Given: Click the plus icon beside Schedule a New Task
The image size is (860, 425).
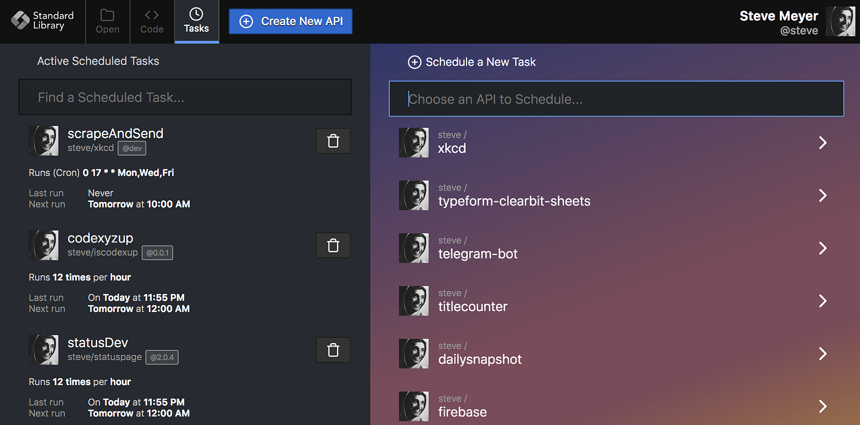Looking at the screenshot, I should (414, 62).
